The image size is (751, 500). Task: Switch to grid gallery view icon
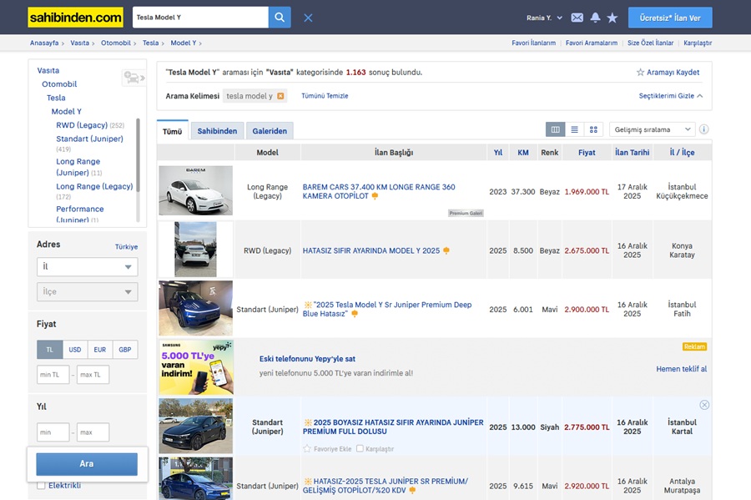(593, 129)
